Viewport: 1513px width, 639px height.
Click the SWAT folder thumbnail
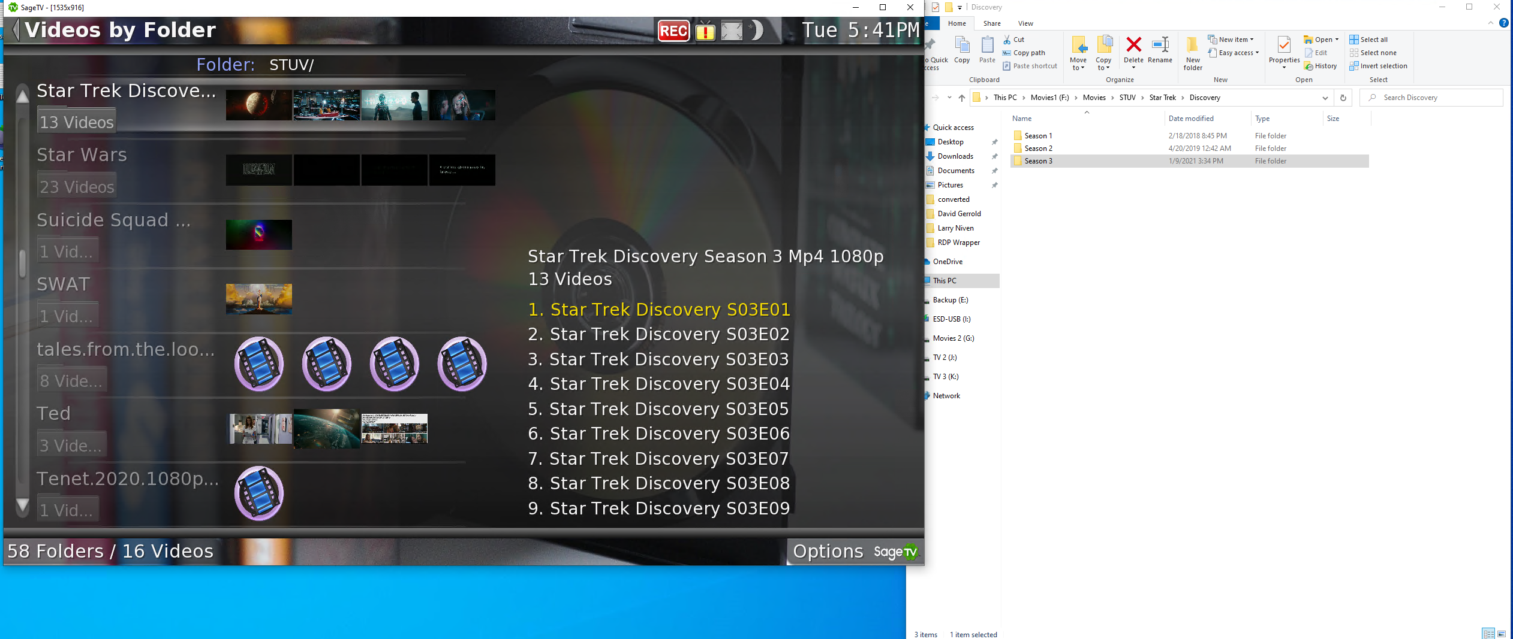(x=259, y=299)
